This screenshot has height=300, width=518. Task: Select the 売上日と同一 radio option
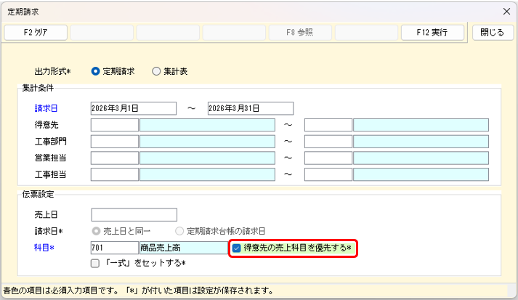96,231
